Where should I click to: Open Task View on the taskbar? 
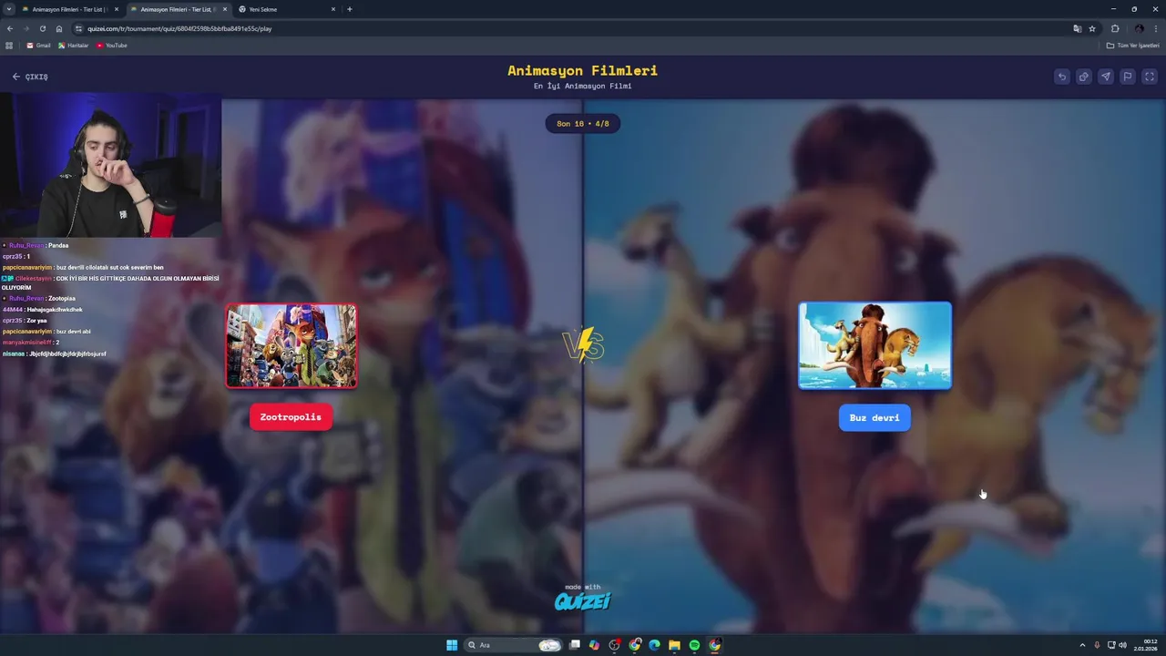(575, 645)
